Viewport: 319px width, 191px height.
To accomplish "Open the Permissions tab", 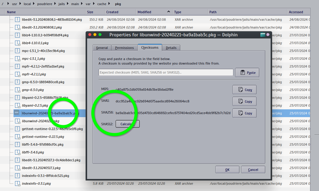I will 124,48.
